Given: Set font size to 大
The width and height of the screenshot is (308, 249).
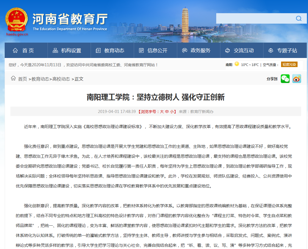Looking at the screenshot, I should (162, 112).
